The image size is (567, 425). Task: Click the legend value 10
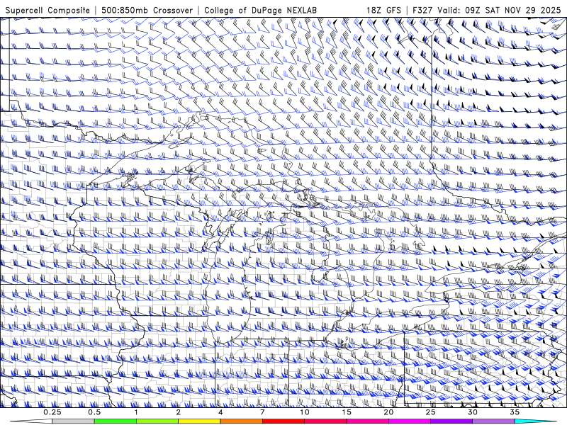coord(305,412)
